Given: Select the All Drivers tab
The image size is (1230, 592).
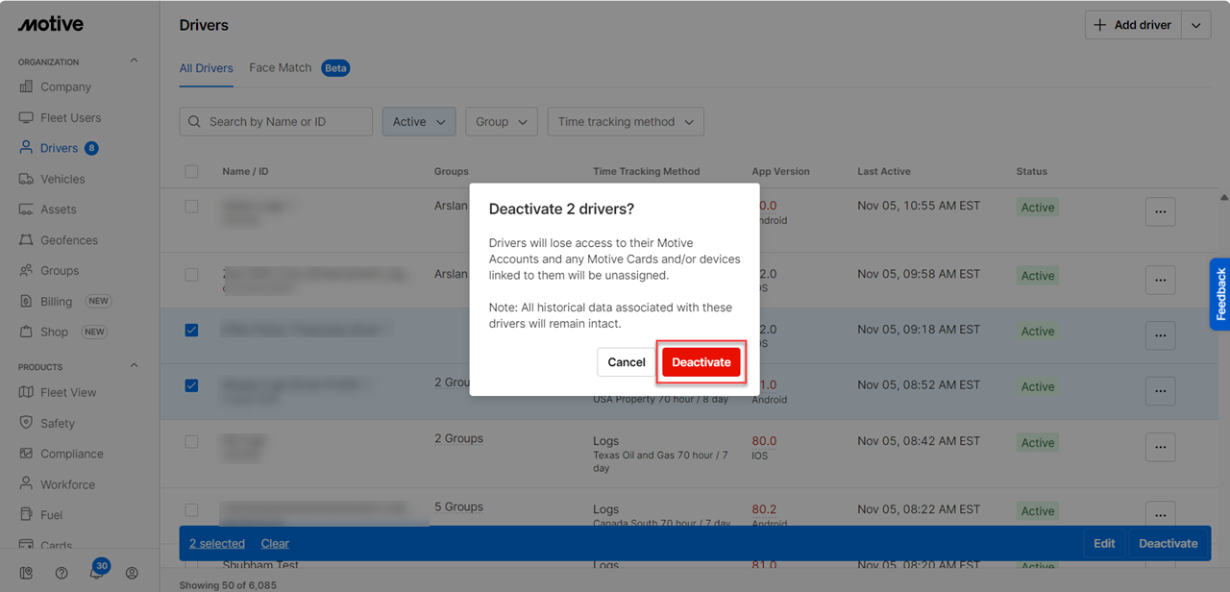Looking at the screenshot, I should [x=206, y=68].
